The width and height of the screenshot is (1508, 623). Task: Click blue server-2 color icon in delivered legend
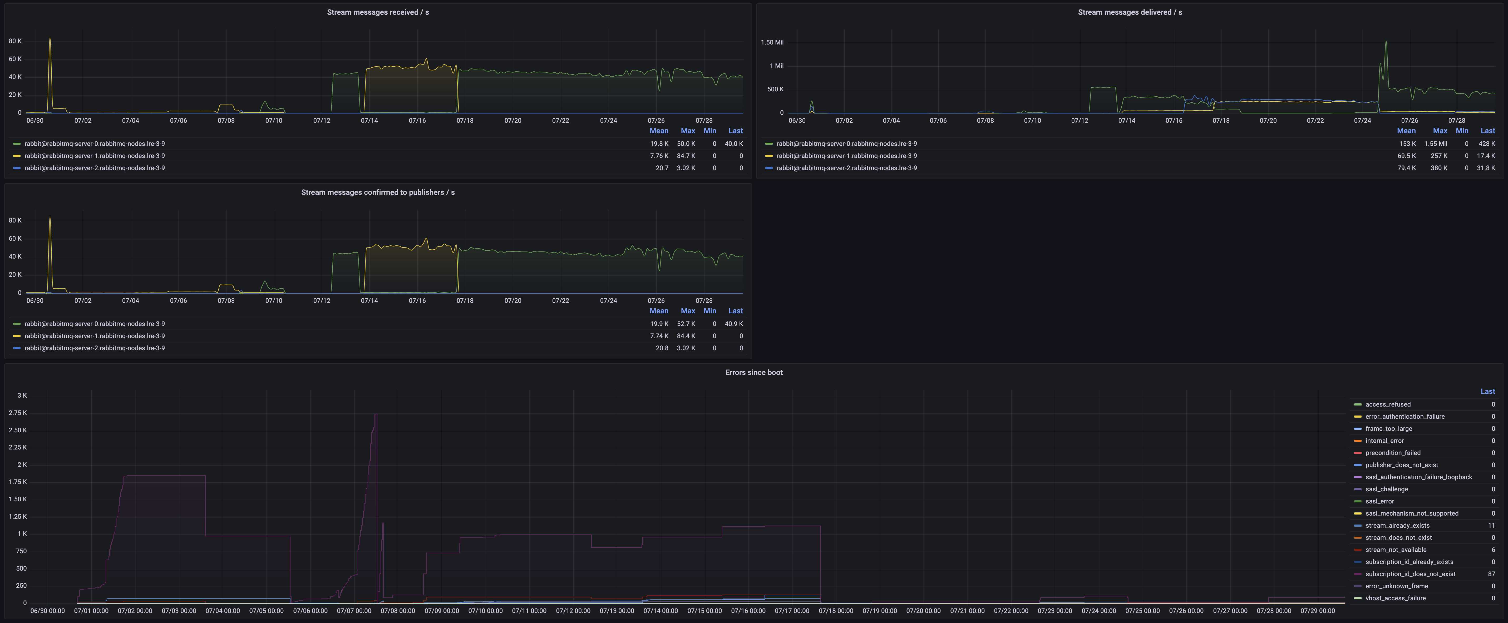click(x=769, y=168)
